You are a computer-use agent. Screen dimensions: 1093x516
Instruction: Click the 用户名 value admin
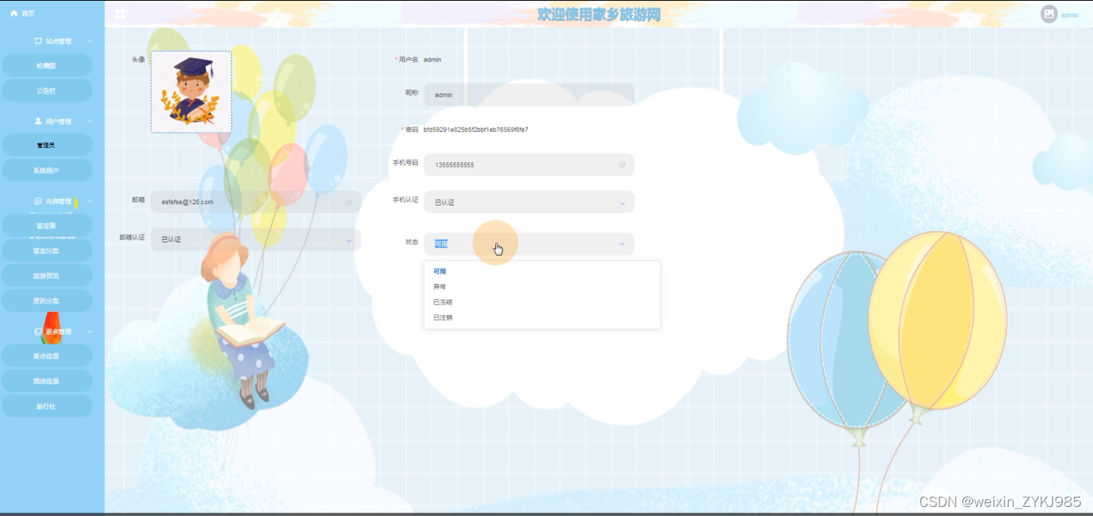(432, 59)
